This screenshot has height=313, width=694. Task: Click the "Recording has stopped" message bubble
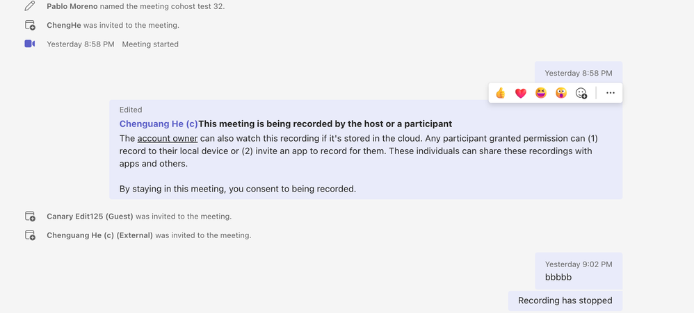coord(565,301)
